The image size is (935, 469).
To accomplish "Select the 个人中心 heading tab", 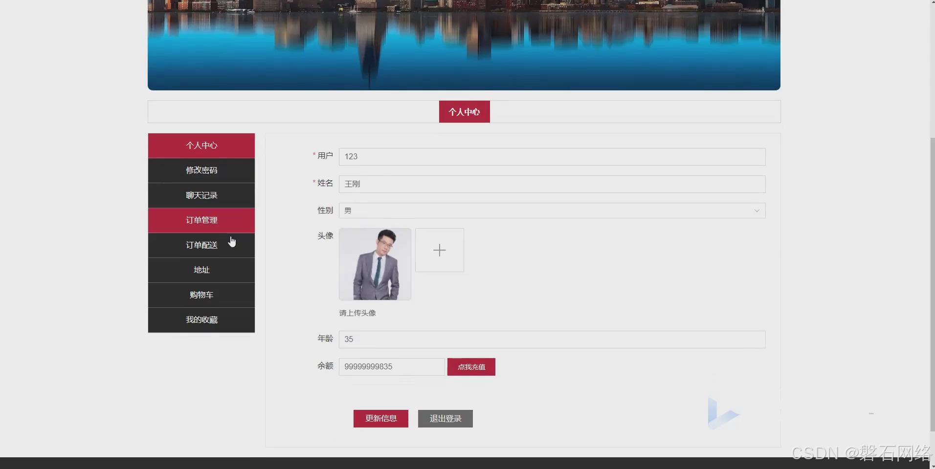I will (464, 112).
